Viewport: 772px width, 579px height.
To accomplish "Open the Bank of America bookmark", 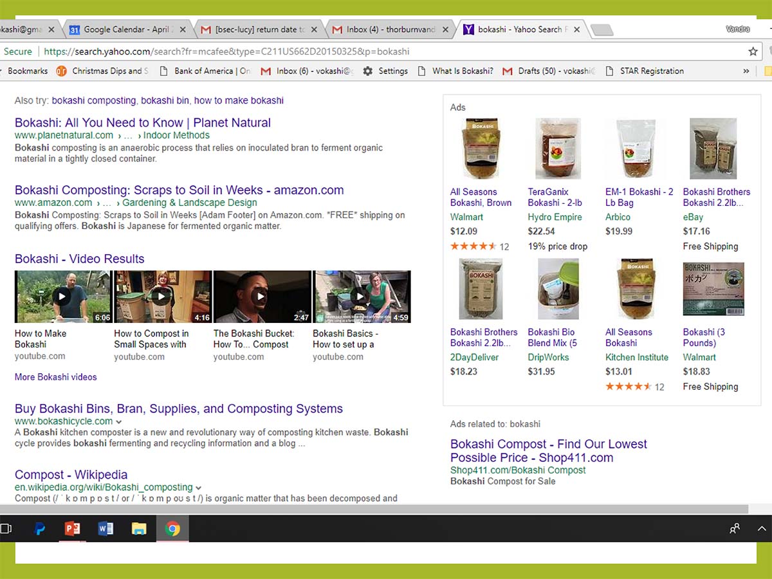I will [205, 71].
